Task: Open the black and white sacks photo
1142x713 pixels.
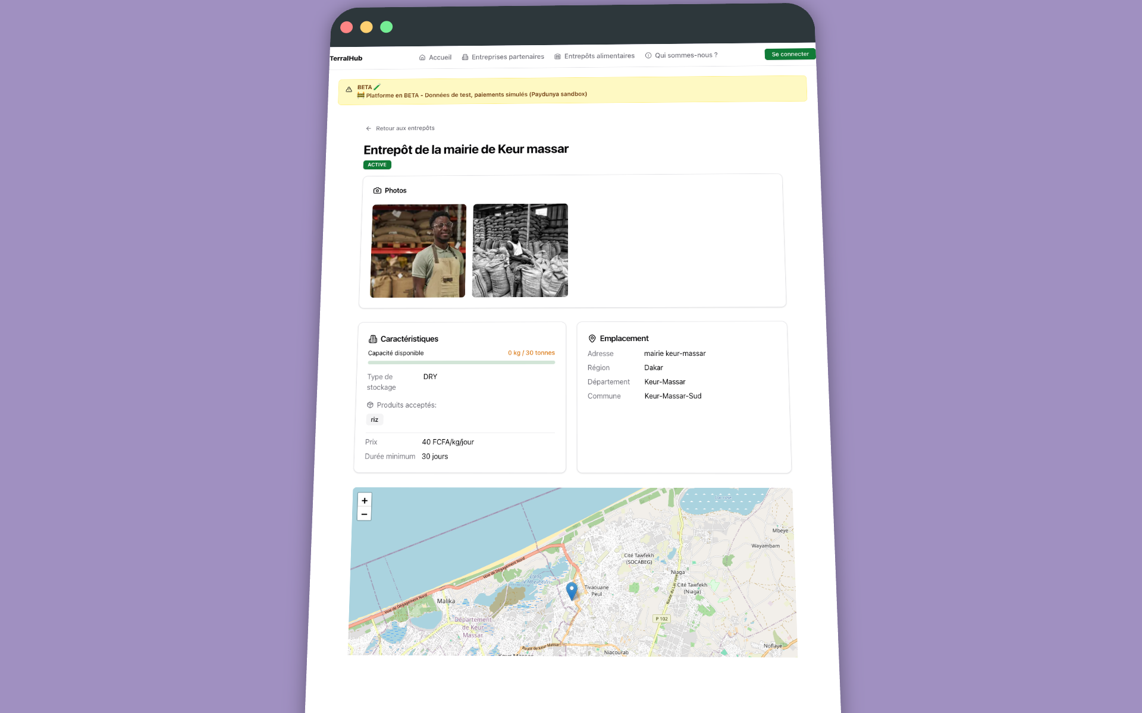Action: click(520, 250)
